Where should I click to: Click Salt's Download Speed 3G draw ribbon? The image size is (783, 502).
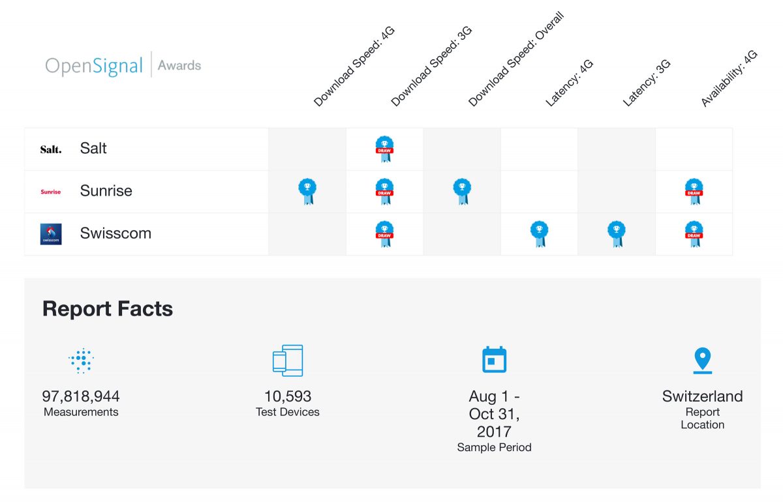tap(384, 149)
